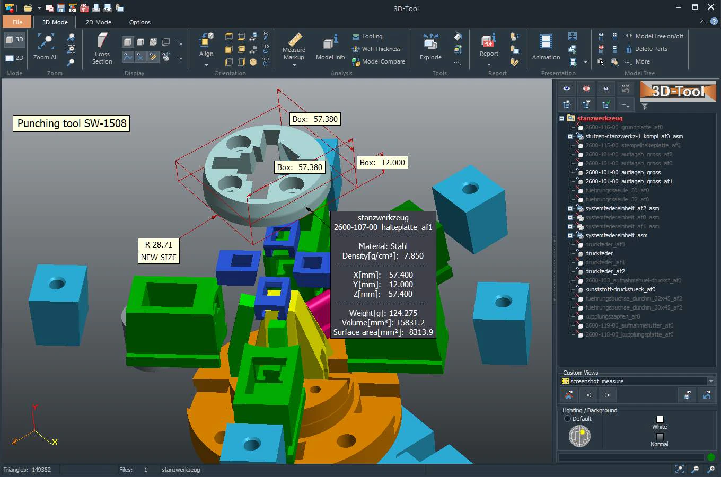The image size is (721, 477).
Task: Switch to the 2D-Mode tab
Action: (98, 22)
